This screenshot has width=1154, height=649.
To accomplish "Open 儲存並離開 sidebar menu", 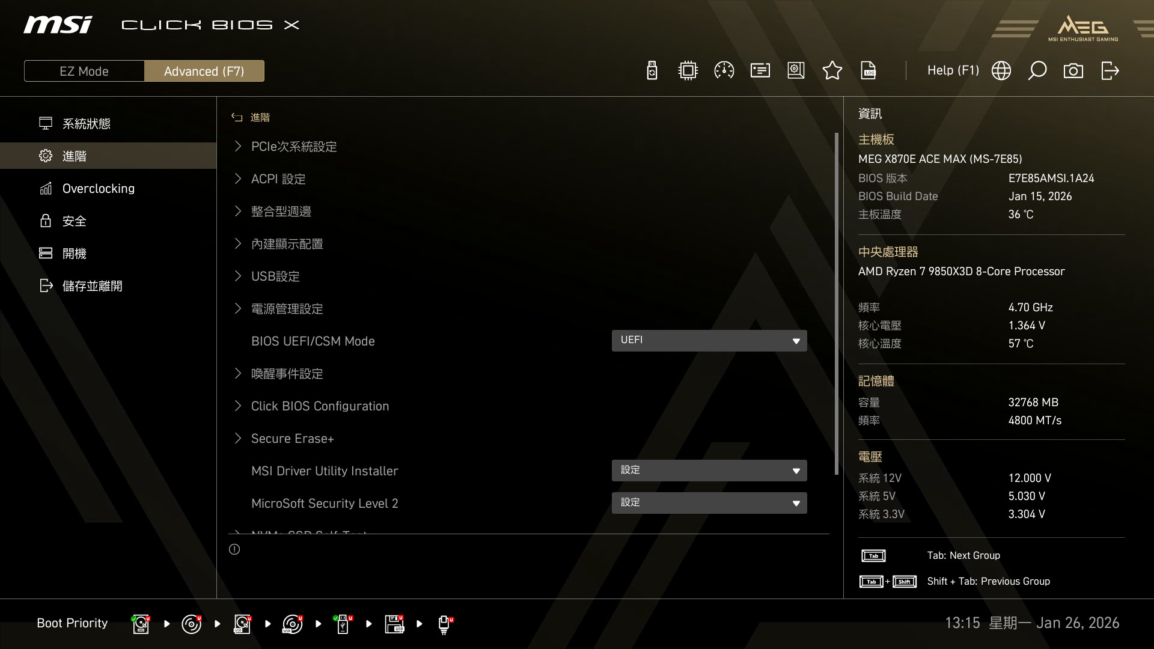I will pyautogui.click(x=92, y=286).
